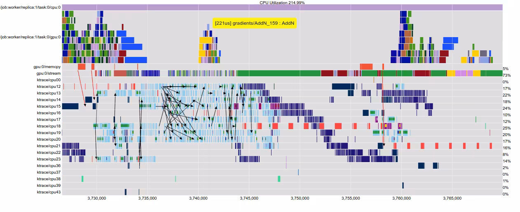Click the ktrace/cpu23 row label

pos(49,159)
